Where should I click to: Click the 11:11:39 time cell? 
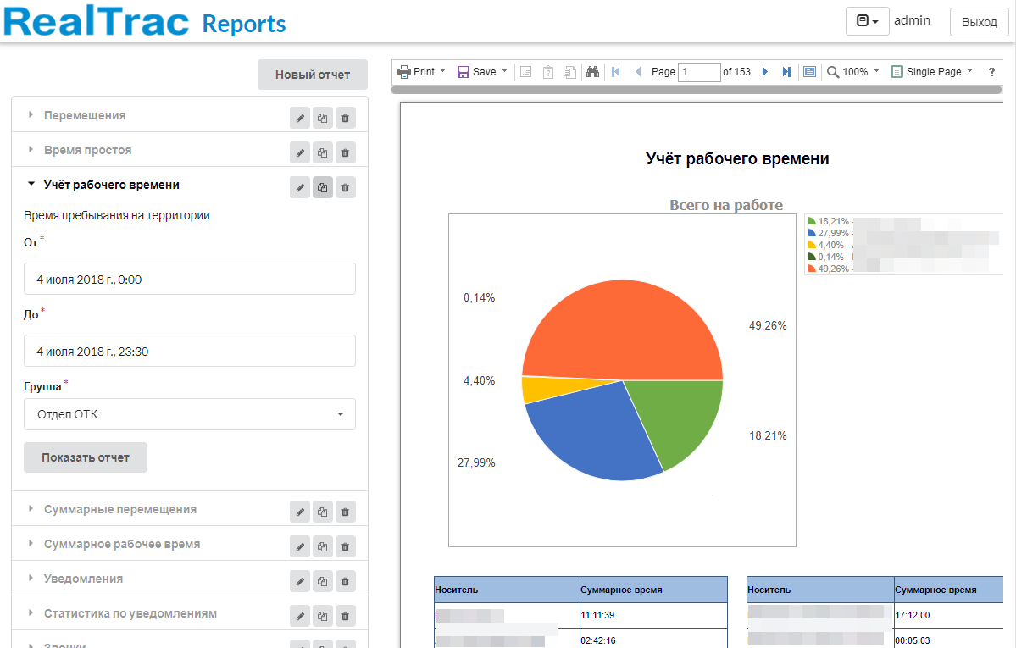[653, 615]
